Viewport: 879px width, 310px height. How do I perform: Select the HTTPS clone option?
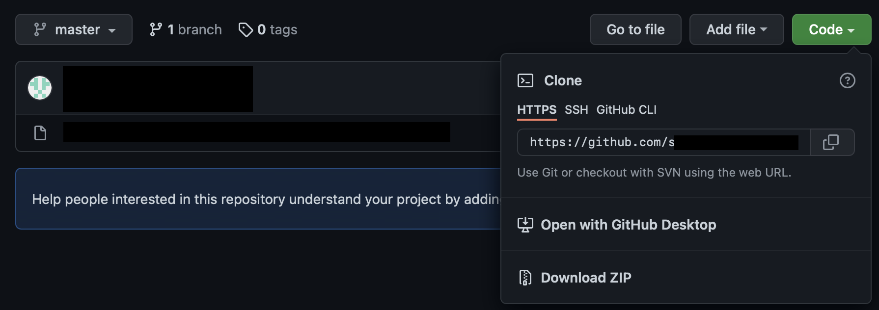click(x=536, y=109)
